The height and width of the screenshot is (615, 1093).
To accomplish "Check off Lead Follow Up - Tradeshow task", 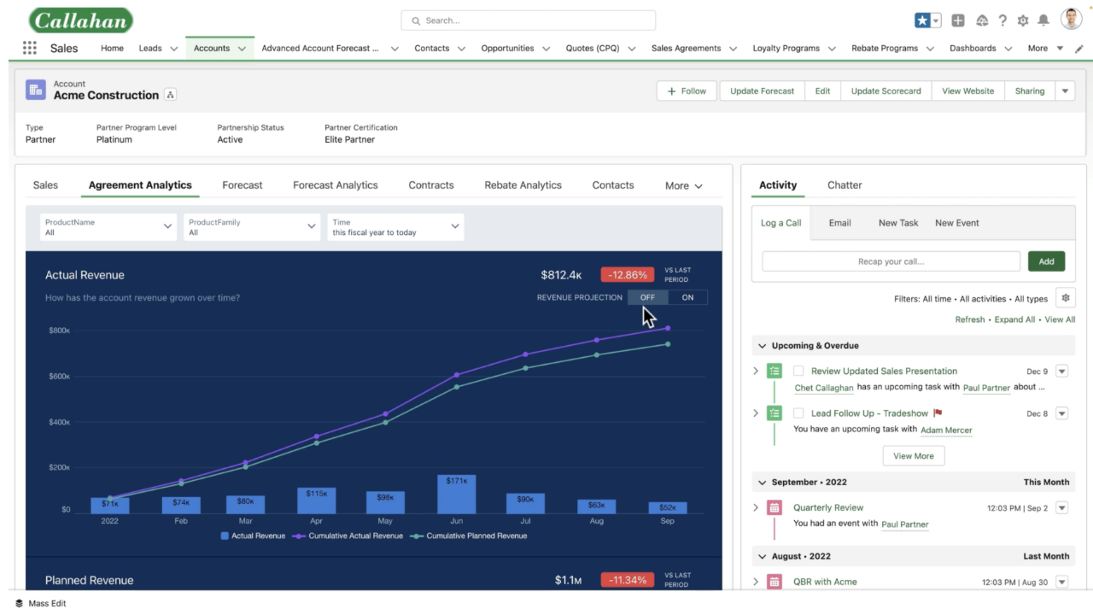I will tap(798, 413).
